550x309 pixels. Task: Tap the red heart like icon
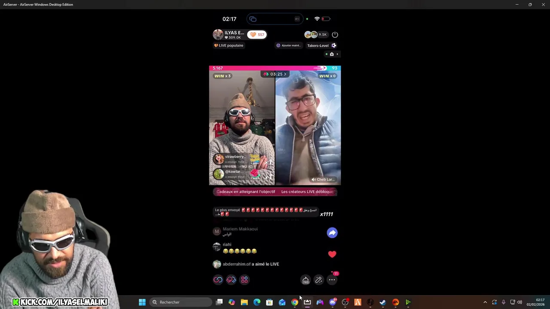[x=332, y=254]
